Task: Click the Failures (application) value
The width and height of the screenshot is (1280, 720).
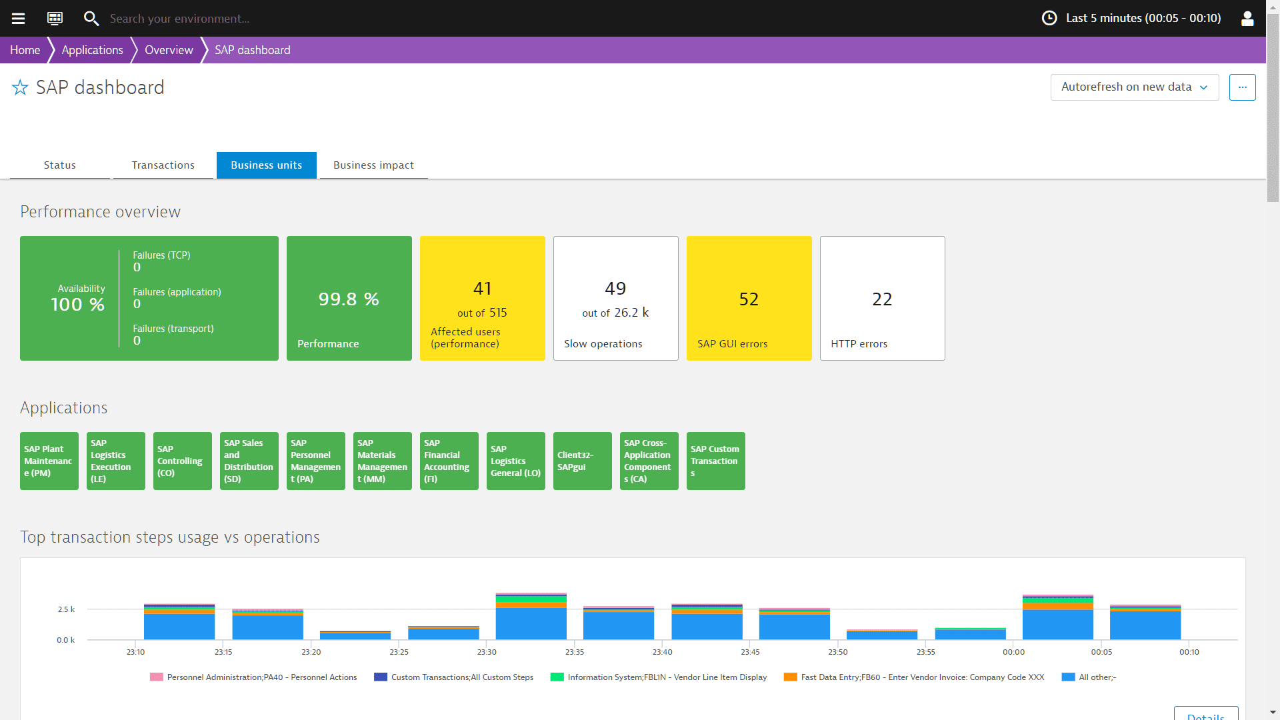Action: point(137,304)
